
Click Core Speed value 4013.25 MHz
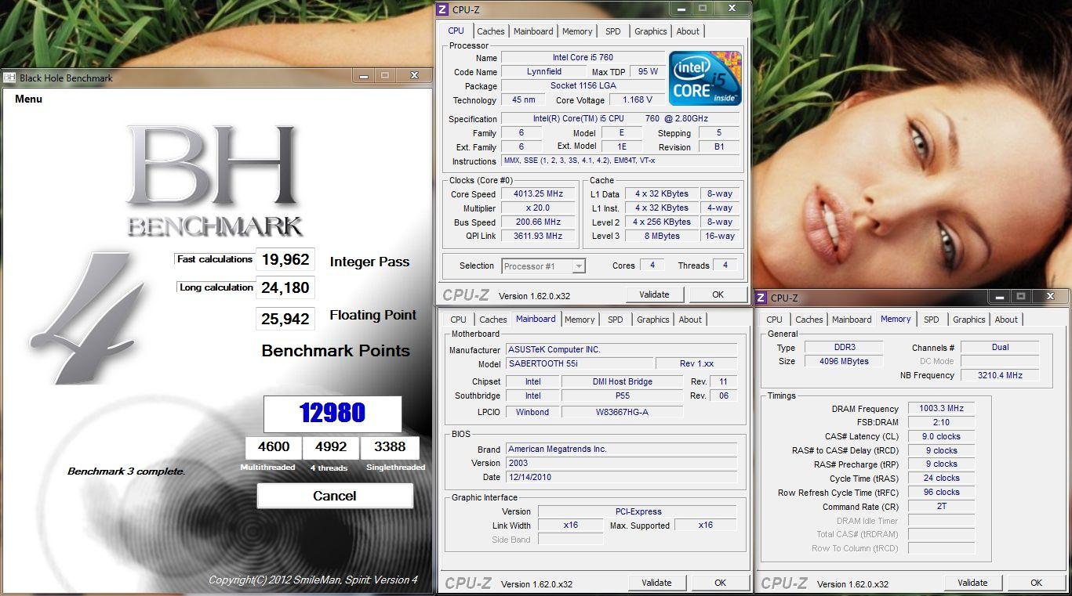tap(539, 194)
